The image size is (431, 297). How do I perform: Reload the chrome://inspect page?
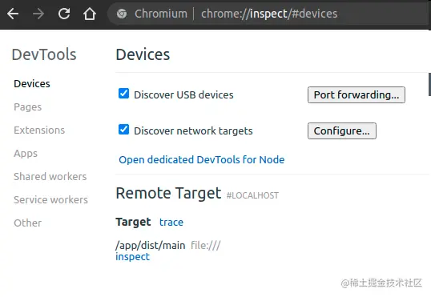(x=64, y=14)
